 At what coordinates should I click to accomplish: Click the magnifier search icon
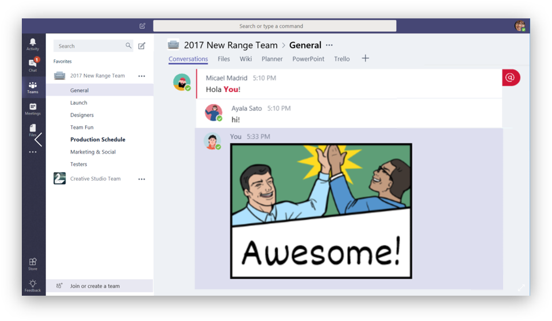[128, 45]
